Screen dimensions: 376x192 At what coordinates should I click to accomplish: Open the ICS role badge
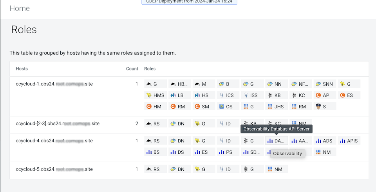[228, 95]
